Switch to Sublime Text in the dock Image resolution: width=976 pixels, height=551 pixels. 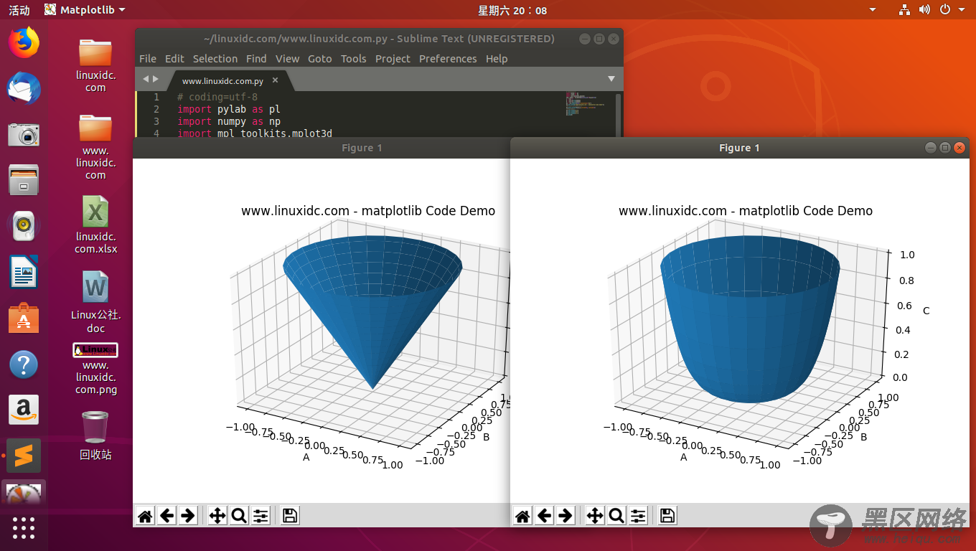[x=24, y=456]
